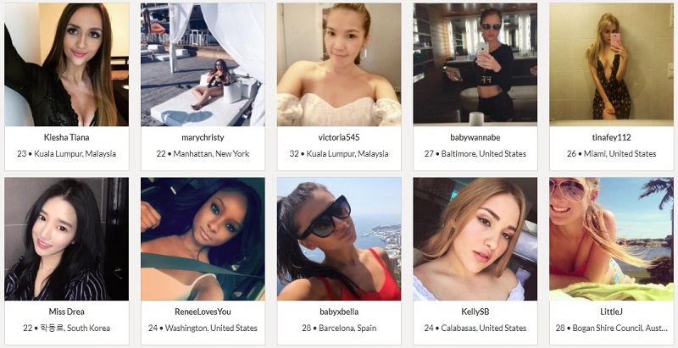Click the babyxbella username link
Viewport: 678px width, 348px height.
[339, 312]
